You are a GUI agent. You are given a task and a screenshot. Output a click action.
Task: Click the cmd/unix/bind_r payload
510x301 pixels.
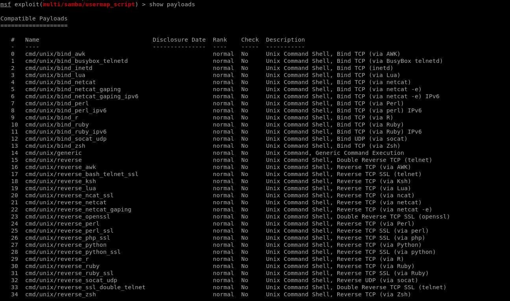point(52,117)
